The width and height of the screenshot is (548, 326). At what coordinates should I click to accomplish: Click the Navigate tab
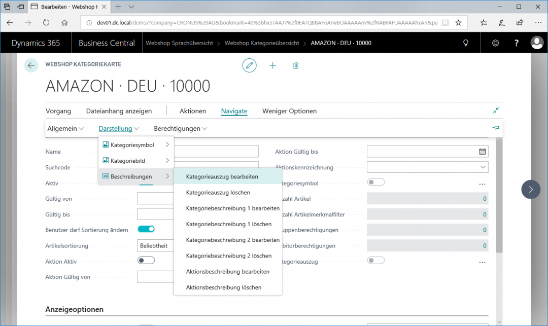click(234, 111)
